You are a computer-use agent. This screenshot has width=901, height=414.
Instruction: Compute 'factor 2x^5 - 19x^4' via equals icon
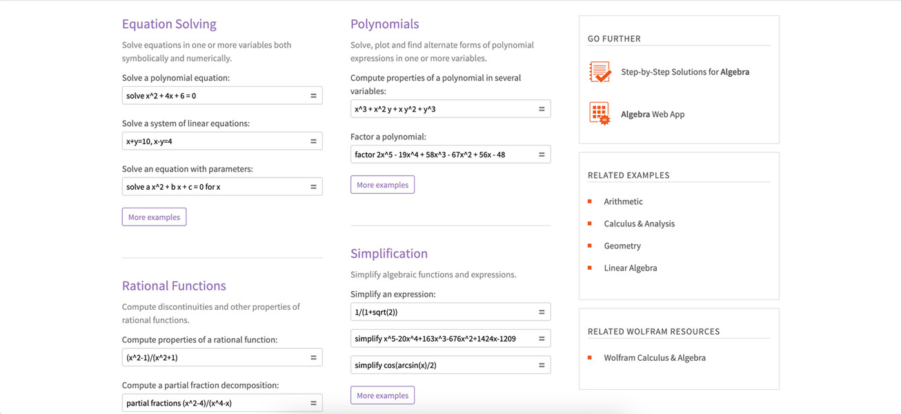pos(542,155)
